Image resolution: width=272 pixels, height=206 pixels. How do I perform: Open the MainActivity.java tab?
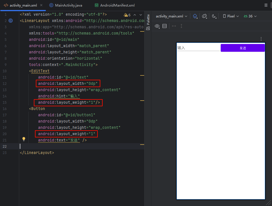(66, 5)
